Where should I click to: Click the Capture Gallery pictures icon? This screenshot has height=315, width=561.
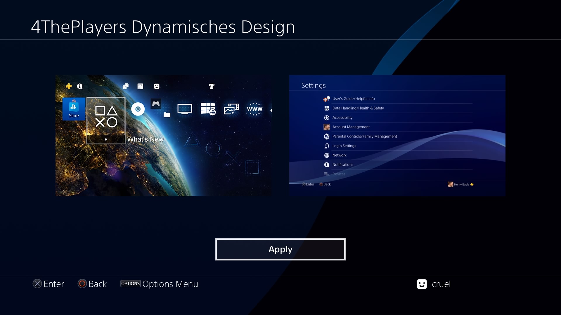coord(231,109)
